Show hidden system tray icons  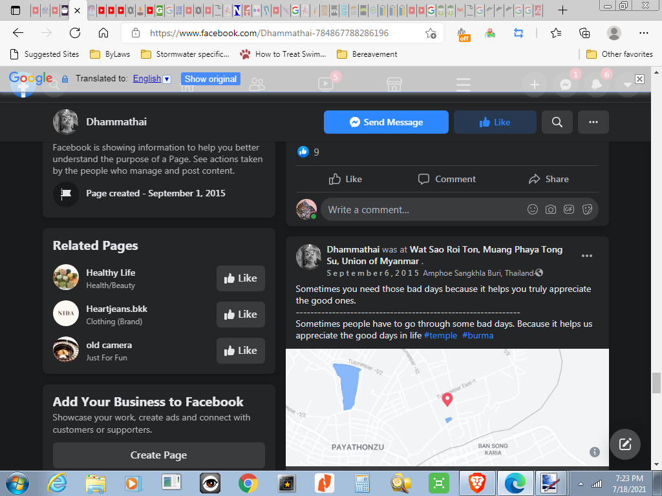(x=581, y=484)
